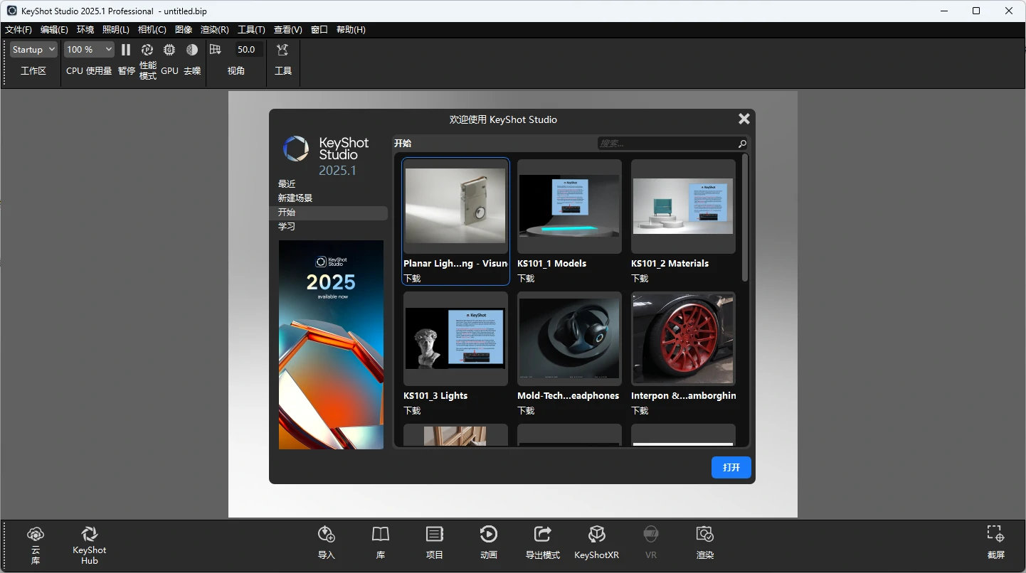Image resolution: width=1026 pixels, height=573 pixels.
Task: Select the Interpon Lamborghini wheel thumbnail
Action: click(683, 338)
